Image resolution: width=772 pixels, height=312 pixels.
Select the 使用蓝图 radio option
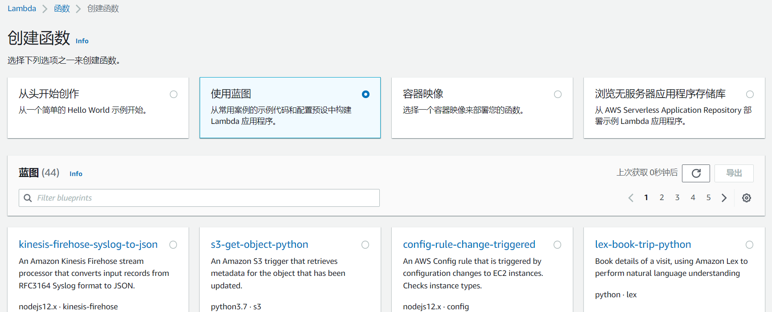[366, 94]
